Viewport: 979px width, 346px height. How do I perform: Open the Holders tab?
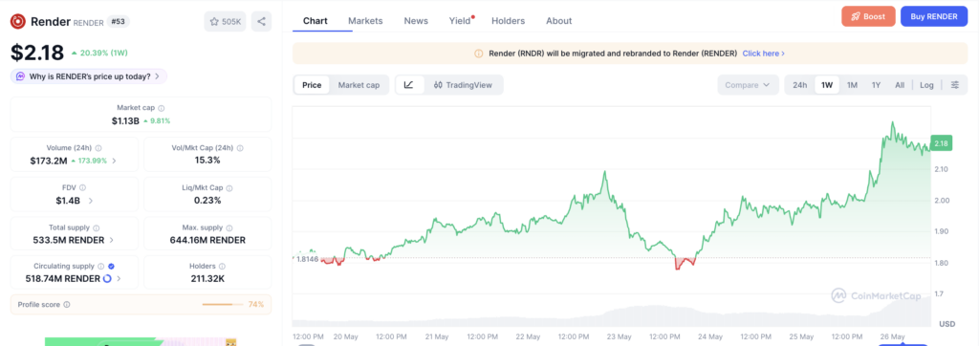point(509,21)
